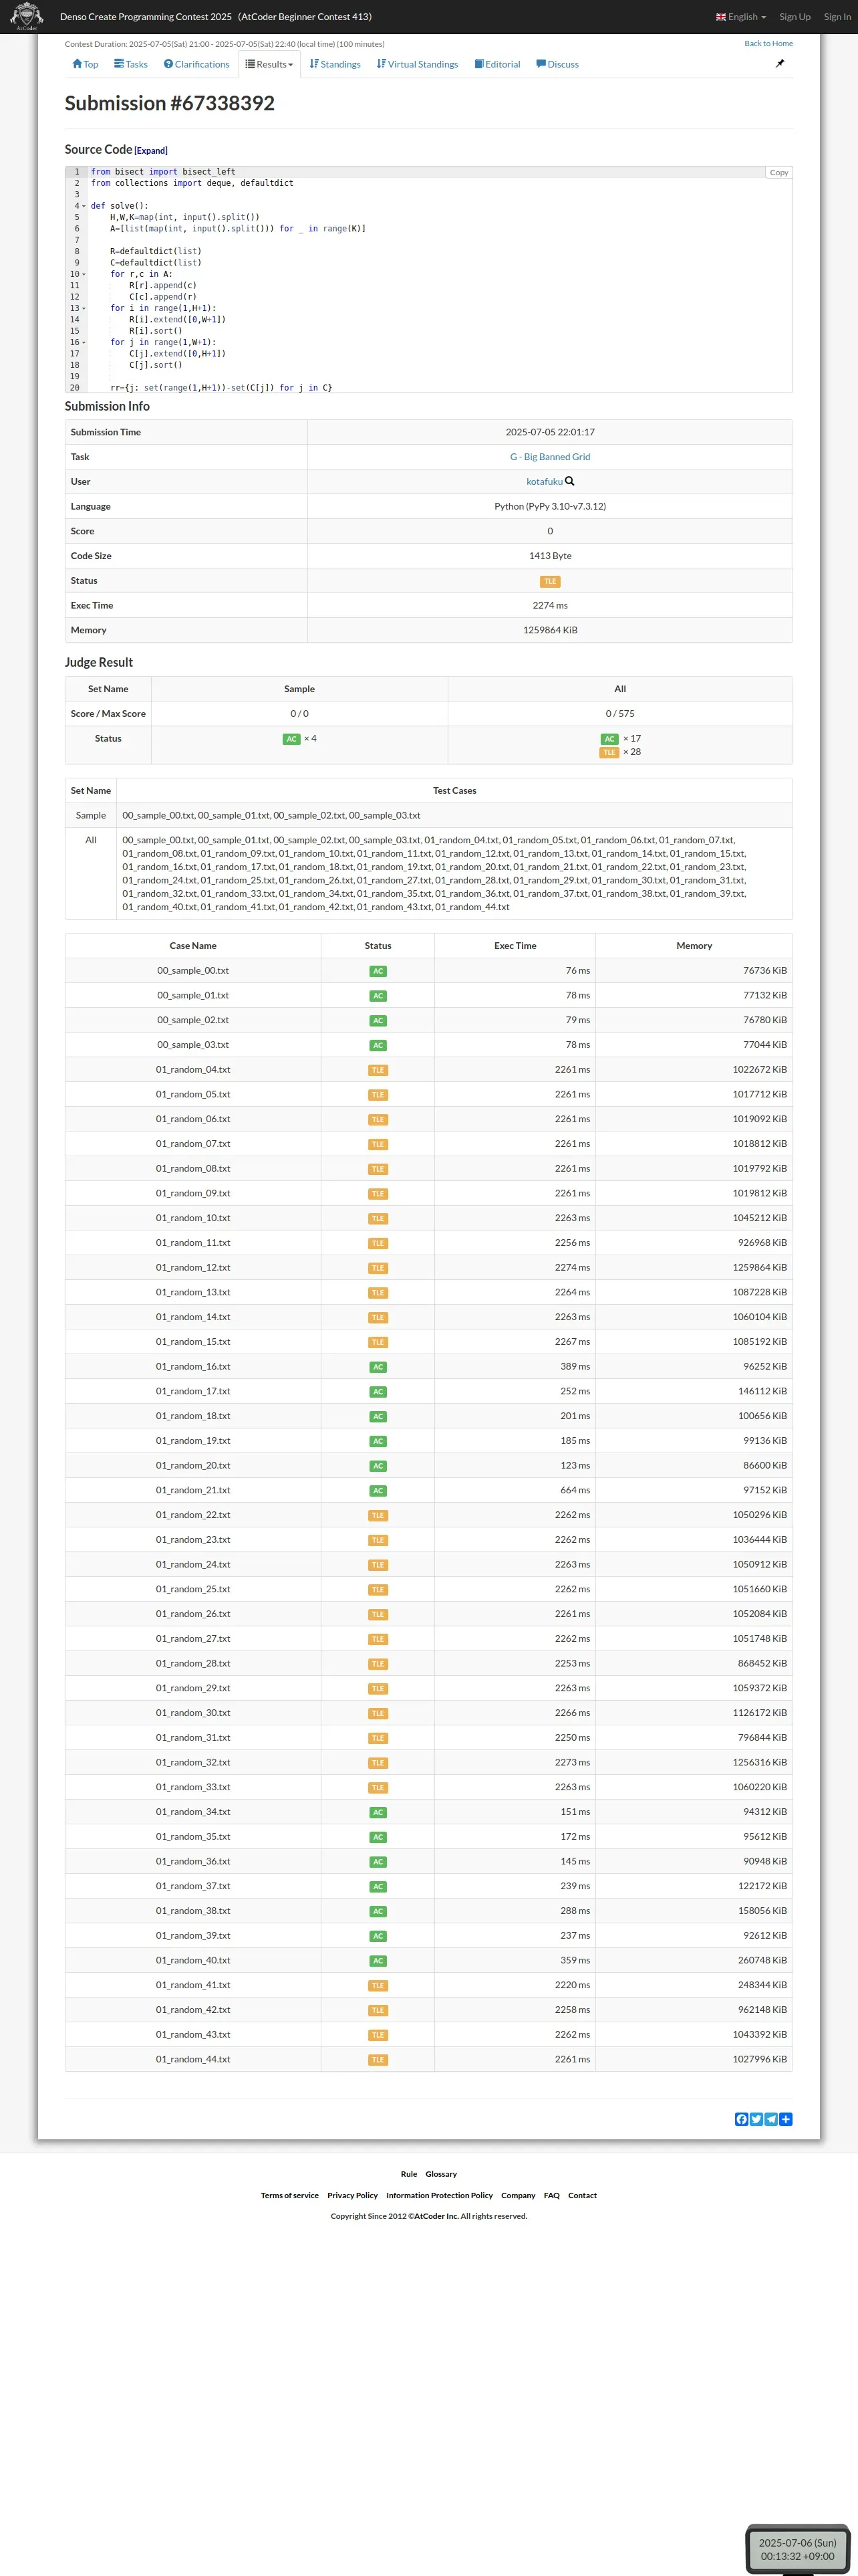
Task: Click AC badge for 01_random_21.txt
Action: 378,1491
